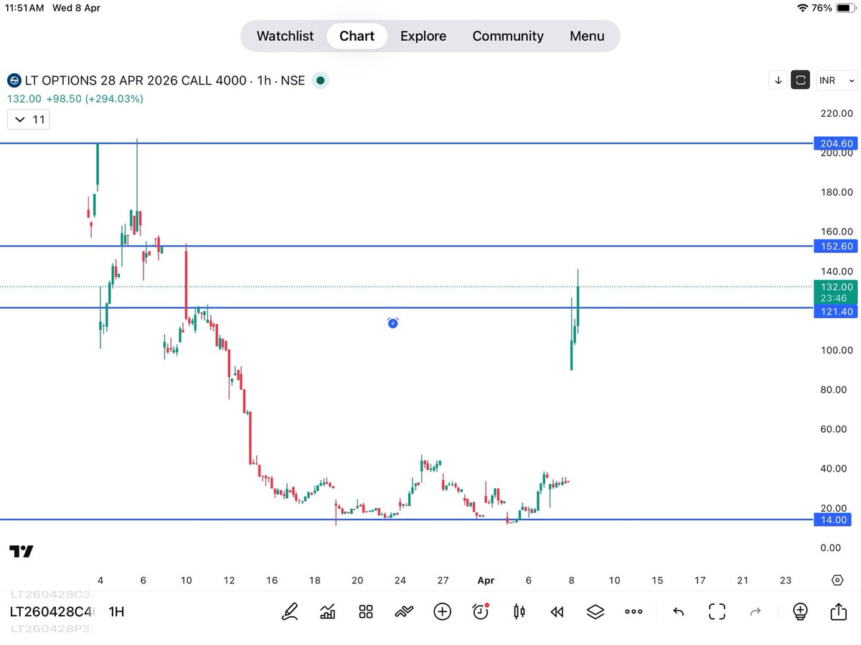Tap the alert marker on the chart
861x645 pixels.
click(x=392, y=323)
